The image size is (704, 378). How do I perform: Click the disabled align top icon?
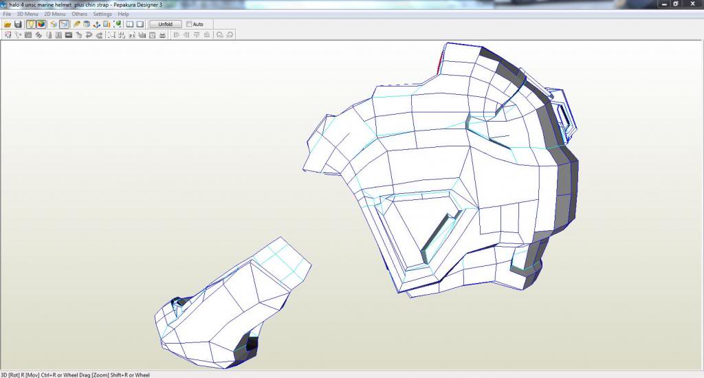pos(197,34)
